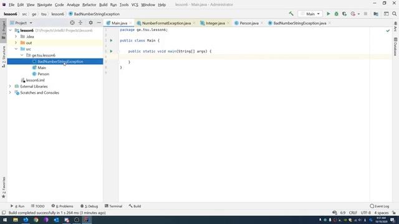Select BadNumberStringException in project tree
The height and width of the screenshot is (224, 399).
pyautogui.click(x=60, y=62)
